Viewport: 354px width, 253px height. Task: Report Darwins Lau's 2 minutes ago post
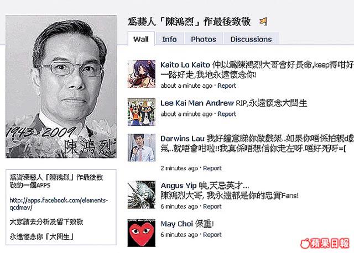coord(212,168)
